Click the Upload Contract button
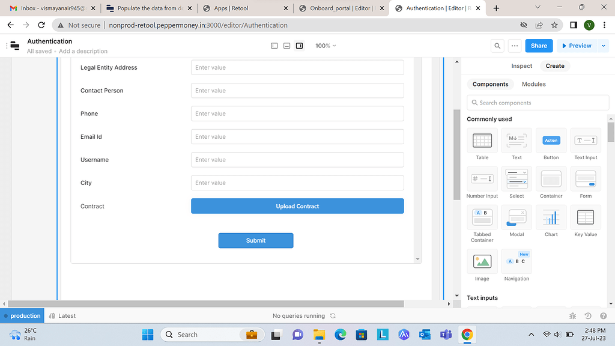 [297, 205]
